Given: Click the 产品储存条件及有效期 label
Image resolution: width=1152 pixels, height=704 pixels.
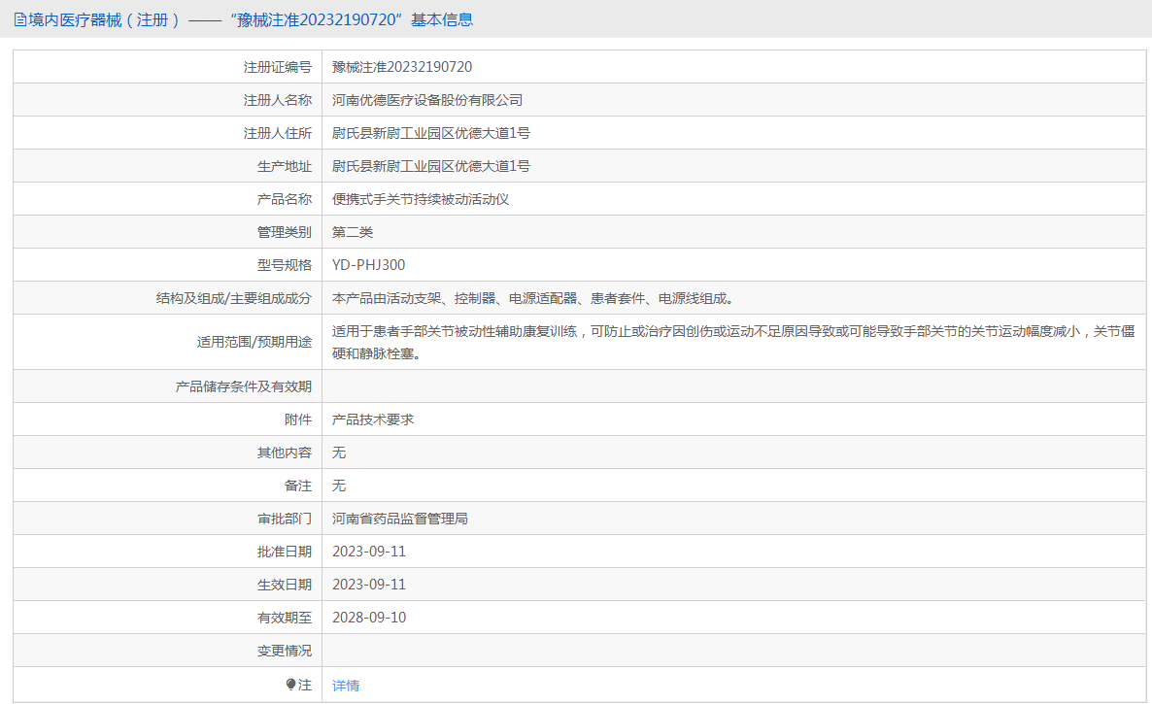Looking at the screenshot, I should pos(243,386).
